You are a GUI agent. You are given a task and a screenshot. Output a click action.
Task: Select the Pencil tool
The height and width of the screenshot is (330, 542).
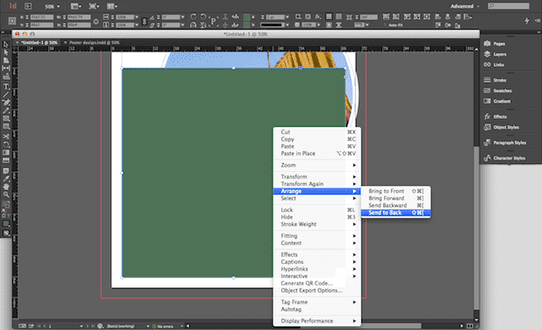pyautogui.click(x=6, y=111)
